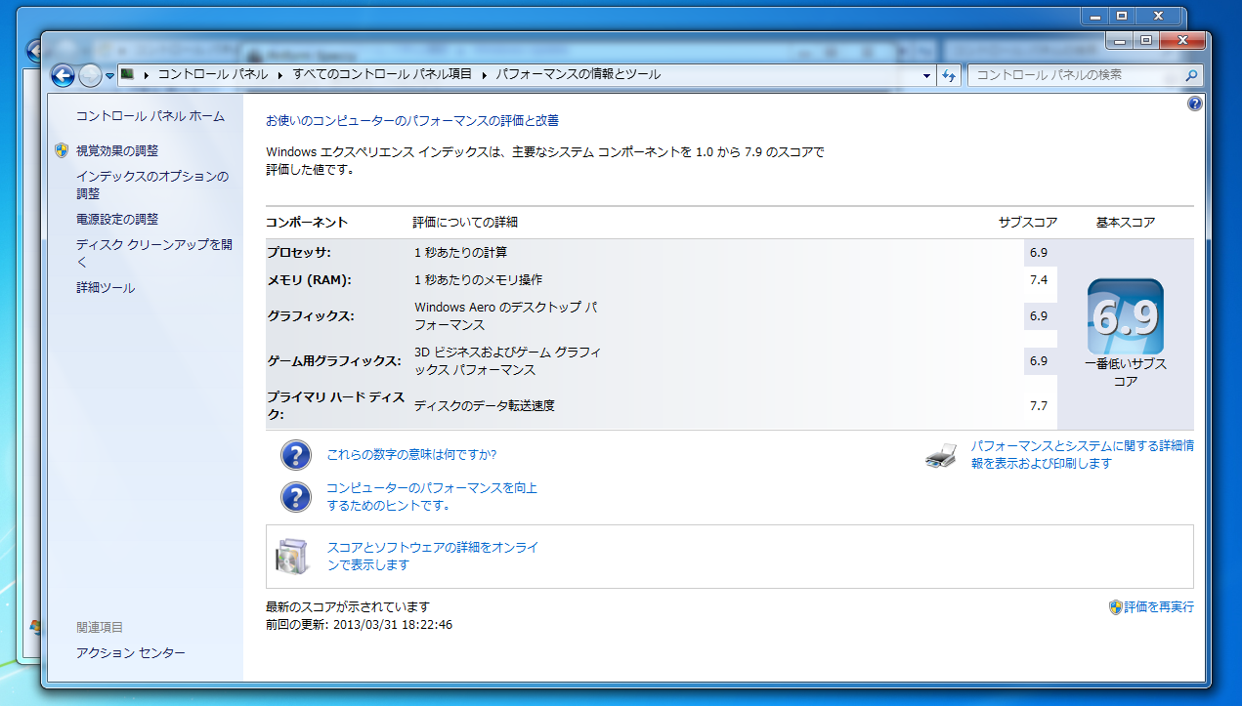The height and width of the screenshot is (706, 1242).
Task: Click the software box icon beside the online details link
Action: click(293, 557)
